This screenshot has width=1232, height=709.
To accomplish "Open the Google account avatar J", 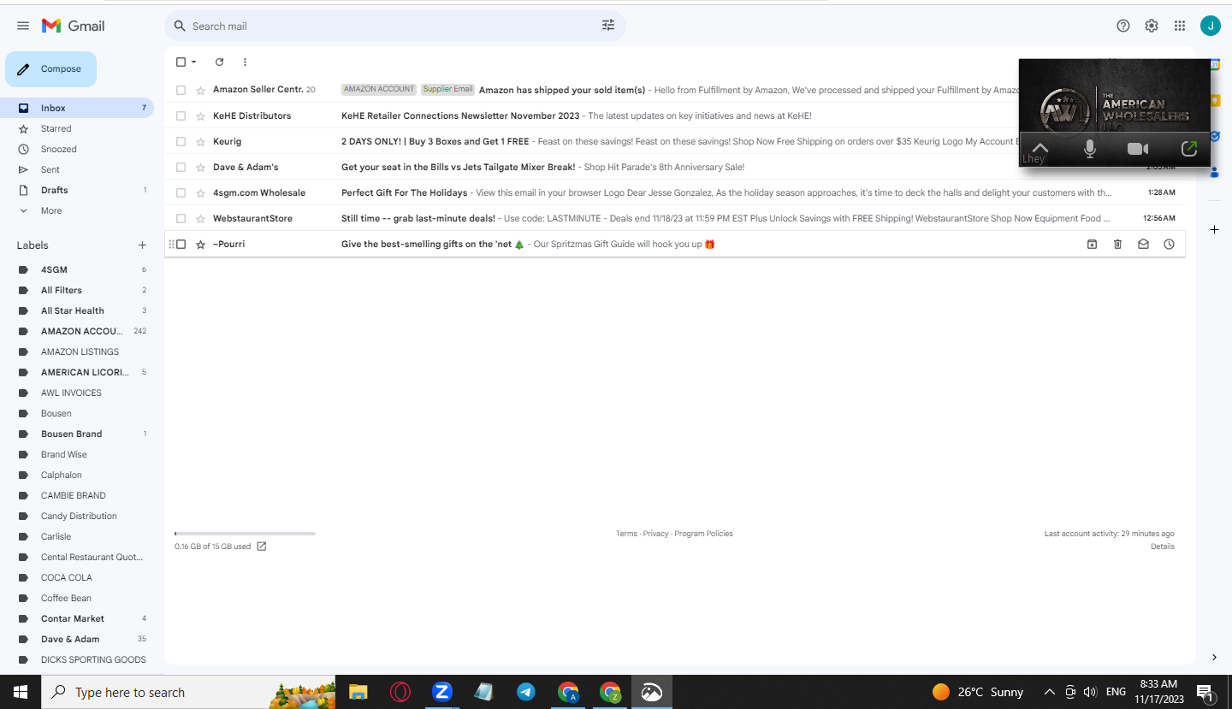I will pyautogui.click(x=1211, y=26).
